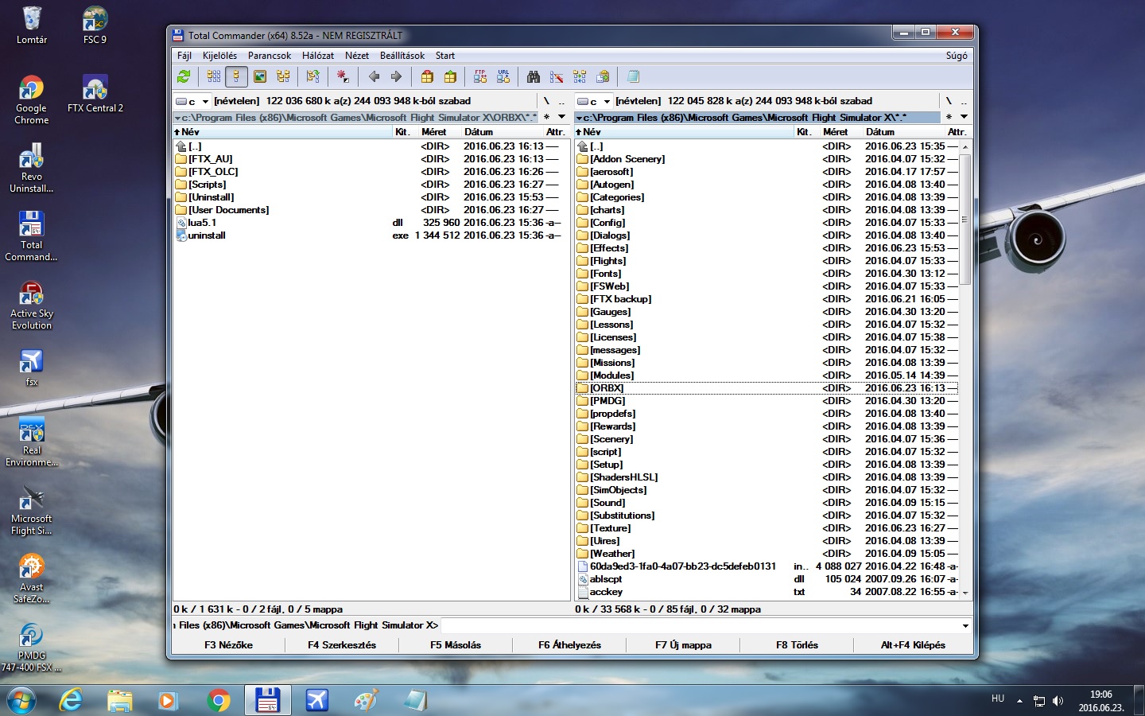
Task: Click the red asterisk invert selection icon
Action: tap(343, 76)
